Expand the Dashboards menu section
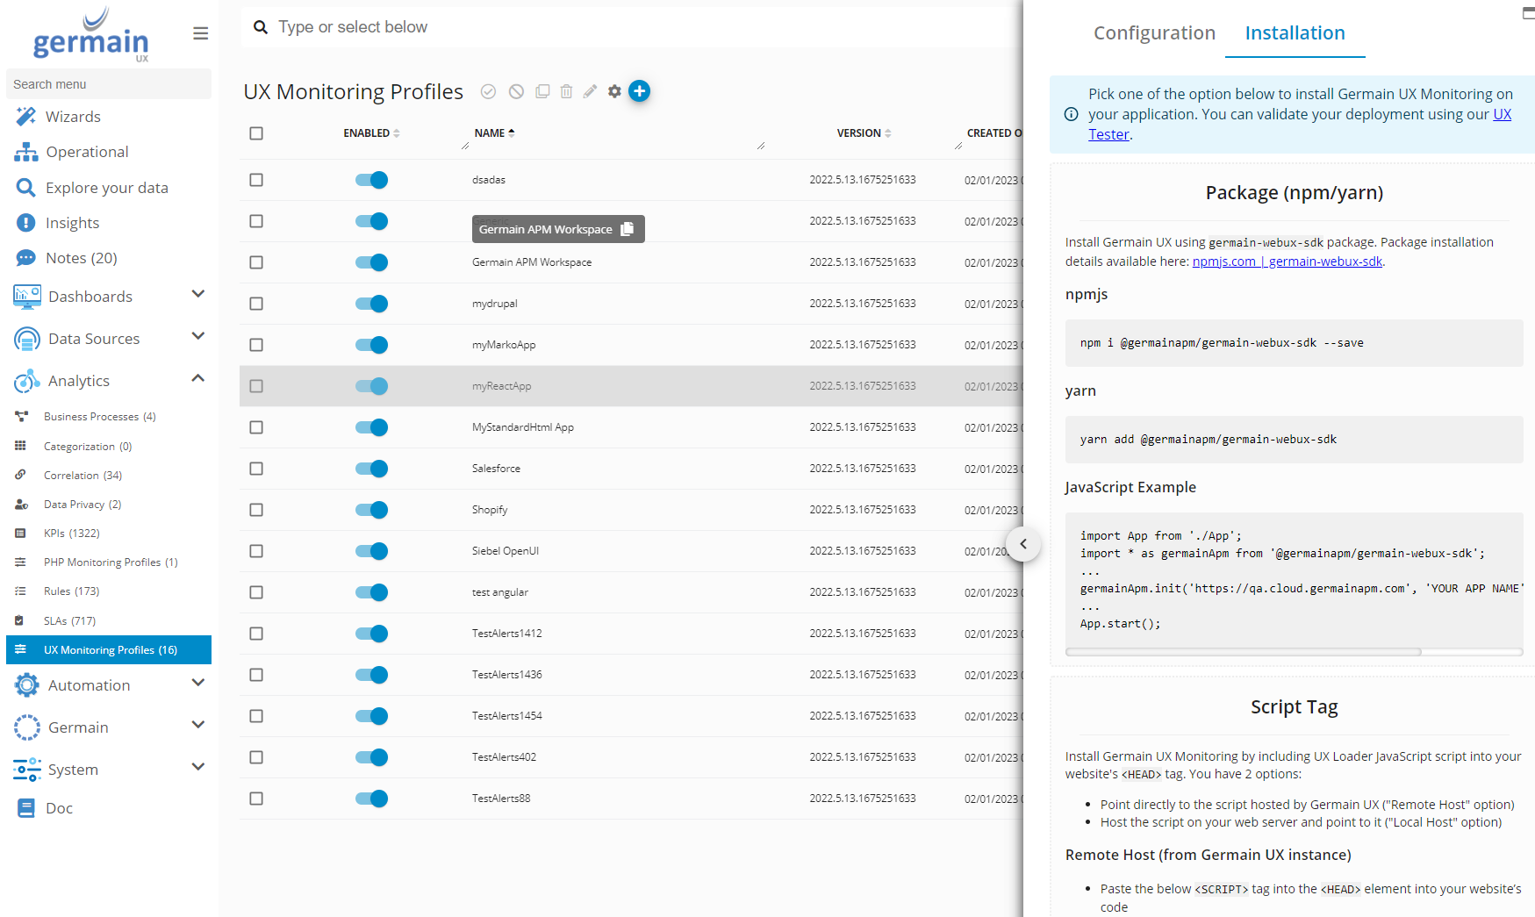Screen dimensions: 1535x917 point(197,295)
